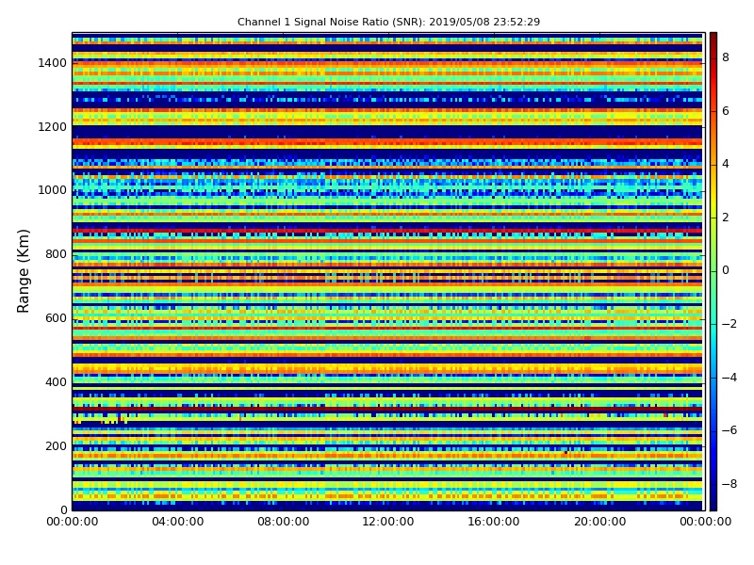This screenshot has height=565, width=754.
Task: Click the 1000 range tick label
Action: pos(52,190)
